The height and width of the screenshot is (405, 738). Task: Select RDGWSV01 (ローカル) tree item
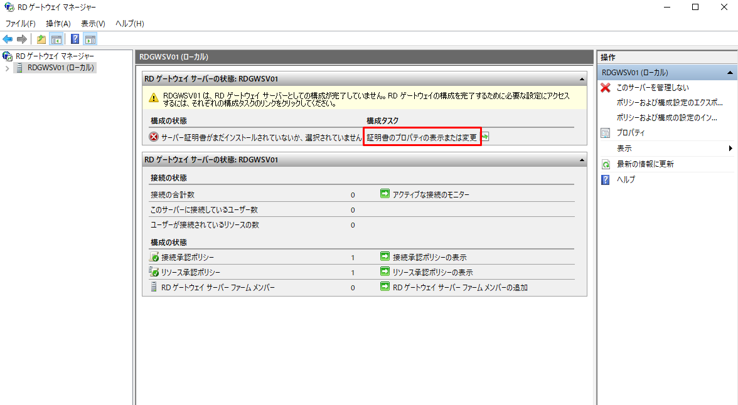tap(61, 68)
